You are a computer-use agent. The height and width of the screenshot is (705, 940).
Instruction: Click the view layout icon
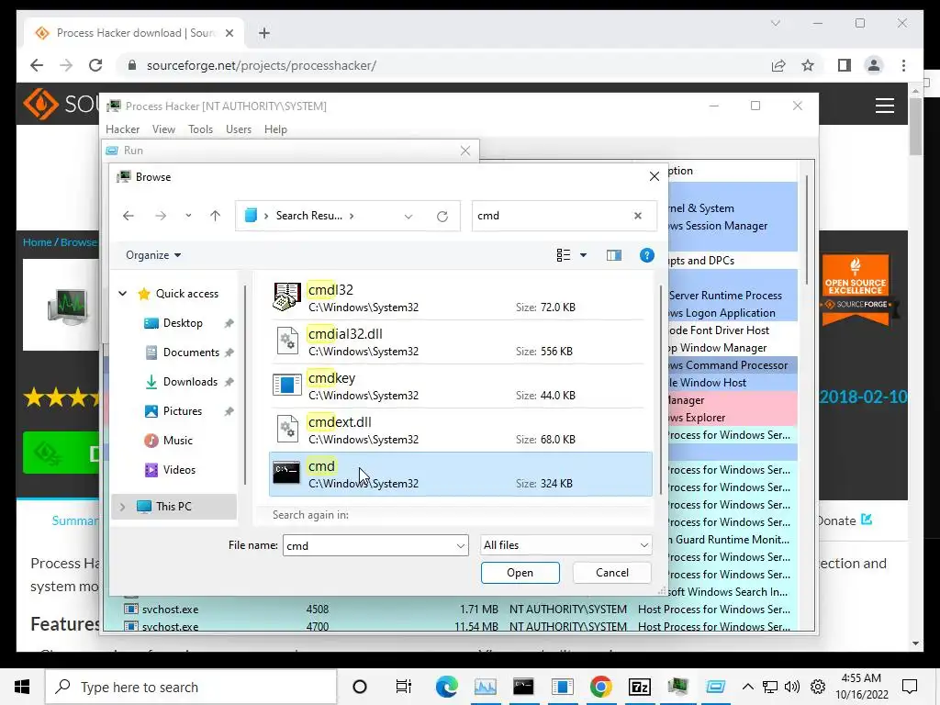564,255
